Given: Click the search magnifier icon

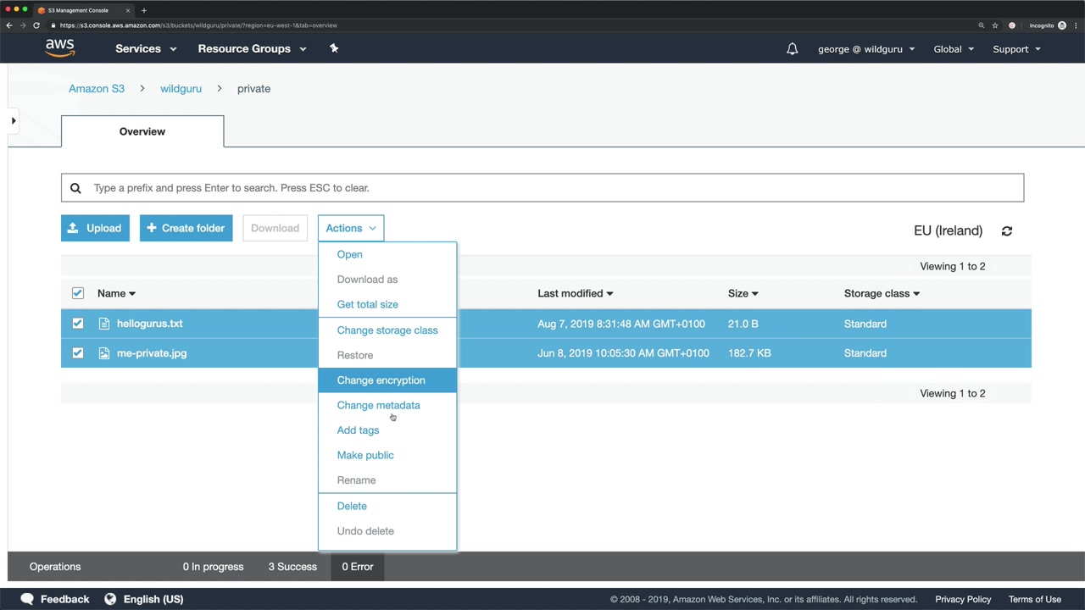Looking at the screenshot, I should [x=75, y=188].
